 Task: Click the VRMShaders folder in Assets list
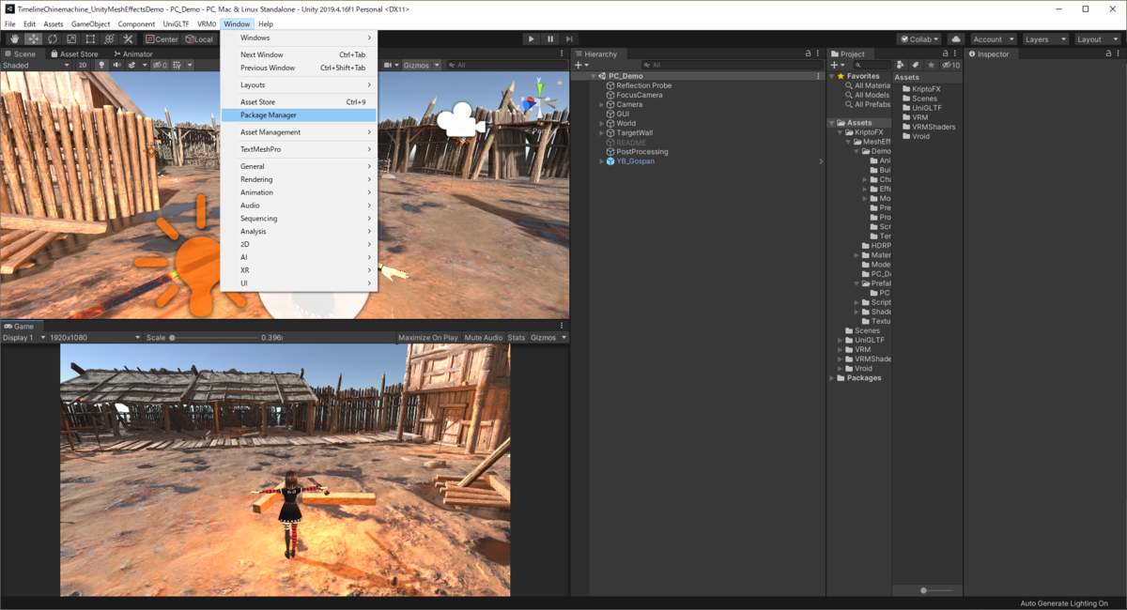point(928,127)
